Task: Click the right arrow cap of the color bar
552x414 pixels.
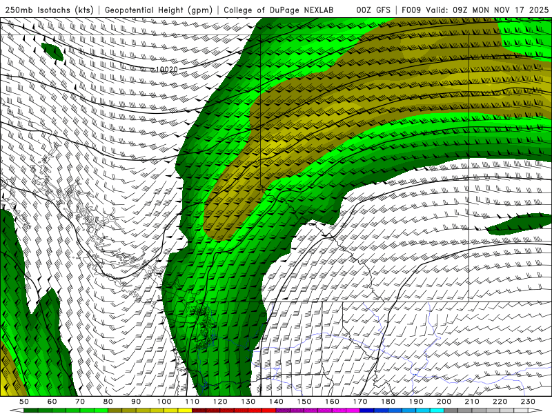Action: 535,410
